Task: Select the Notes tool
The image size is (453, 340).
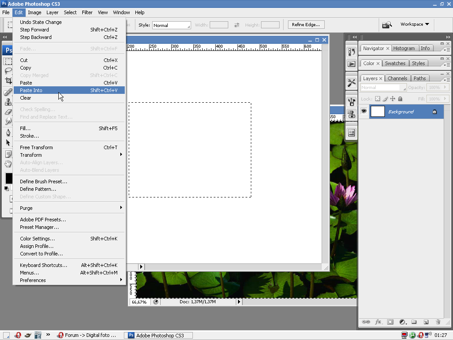Action: pos(8,154)
